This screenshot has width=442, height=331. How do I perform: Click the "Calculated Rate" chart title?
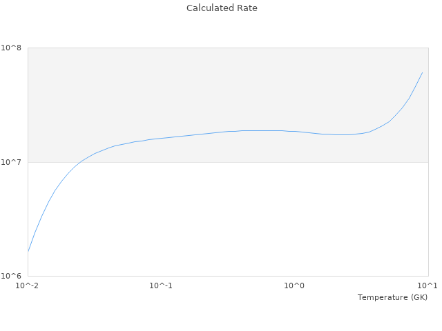[221, 8]
